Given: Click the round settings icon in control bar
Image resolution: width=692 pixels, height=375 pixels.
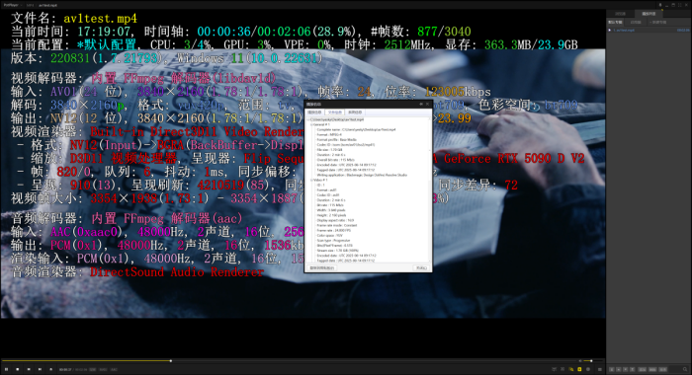Looking at the screenshot, I should click(588, 369).
